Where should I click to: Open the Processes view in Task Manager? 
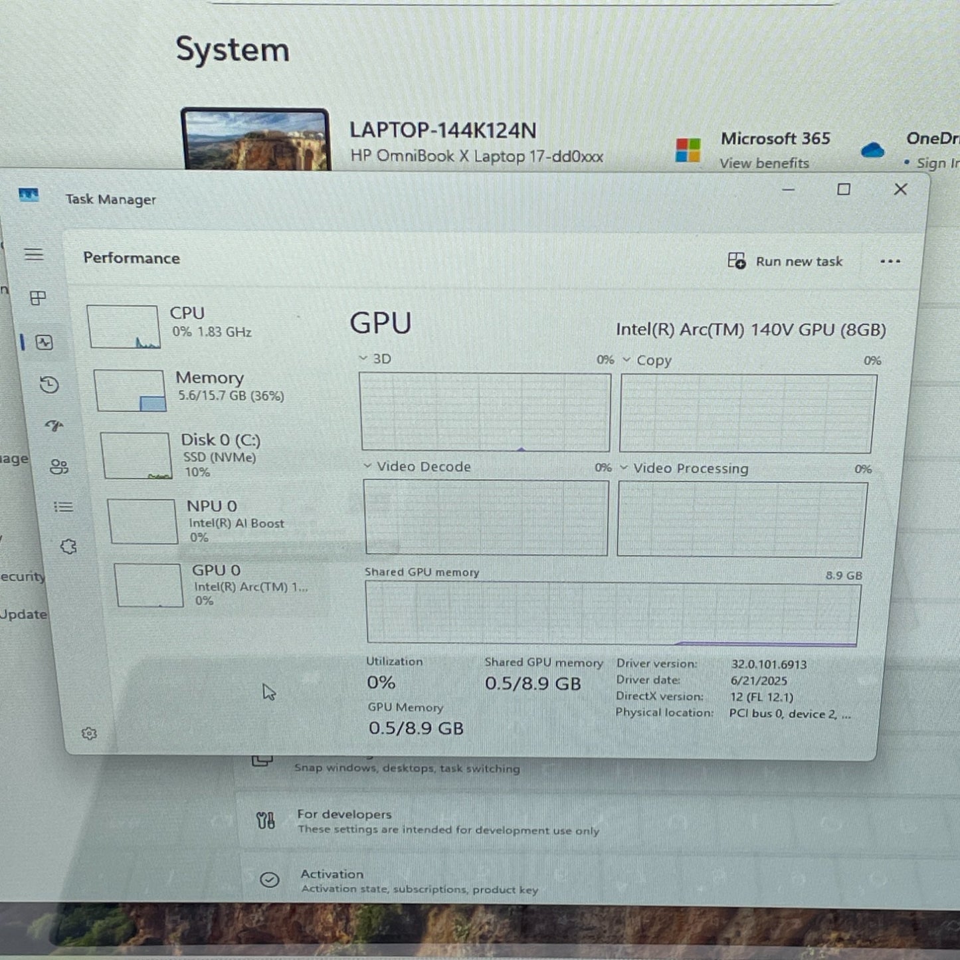click(x=37, y=298)
